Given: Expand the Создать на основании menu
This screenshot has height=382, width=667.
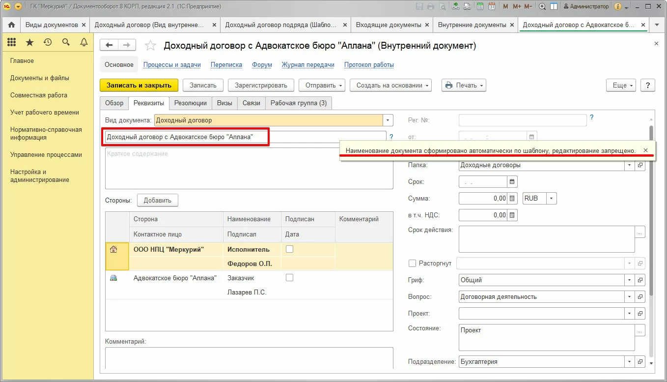Looking at the screenshot, I should point(390,85).
